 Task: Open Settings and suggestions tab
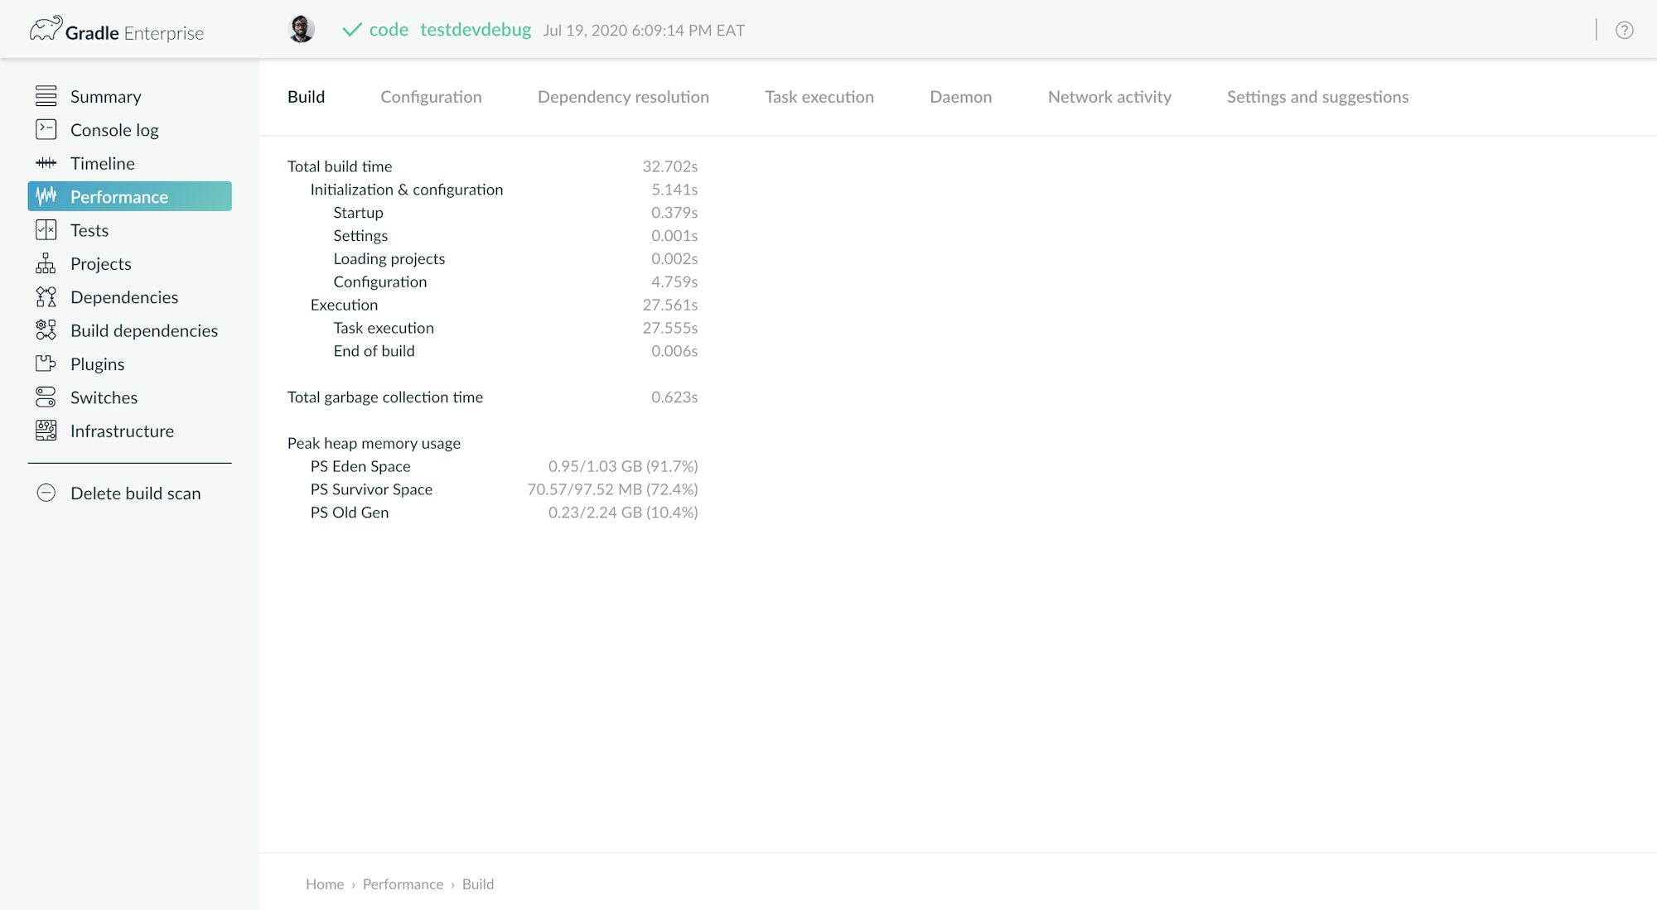tap(1317, 97)
